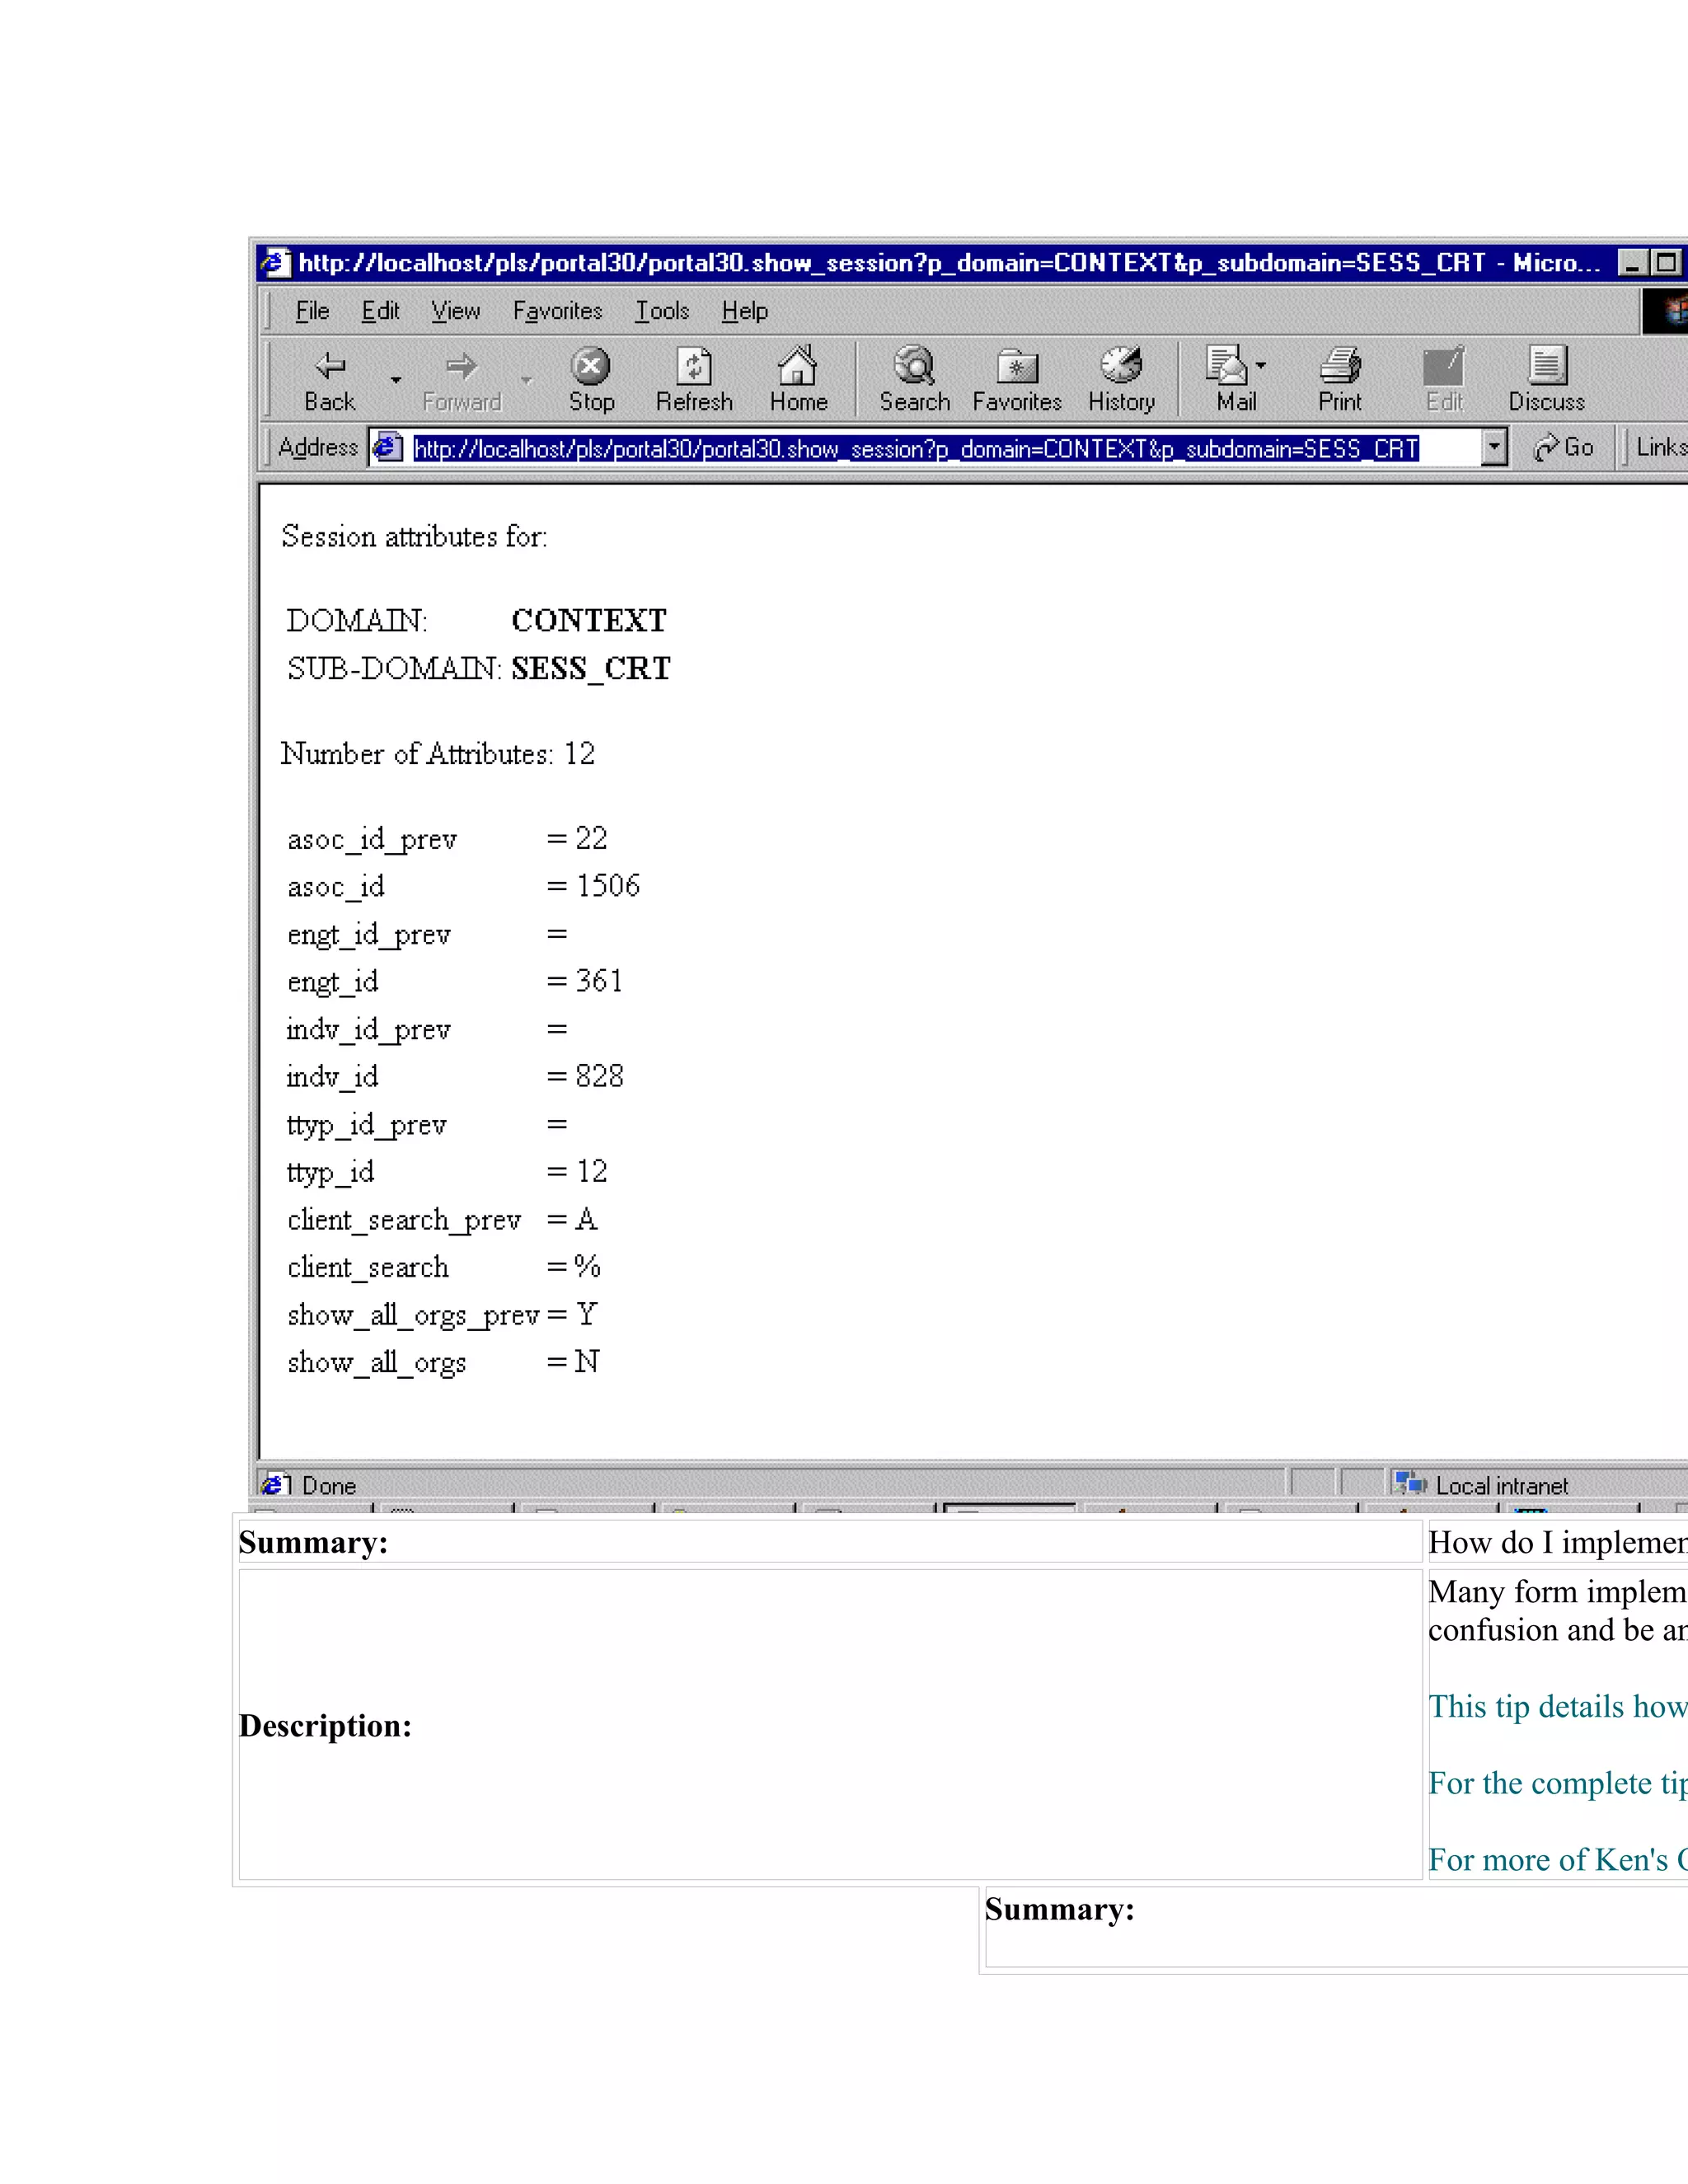Click the ttyp_id_prev attribute name
The image size is (1688, 2184).
pyautogui.click(x=367, y=1125)
